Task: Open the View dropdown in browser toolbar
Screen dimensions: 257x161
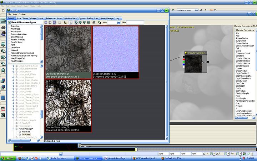Action: 119,23
